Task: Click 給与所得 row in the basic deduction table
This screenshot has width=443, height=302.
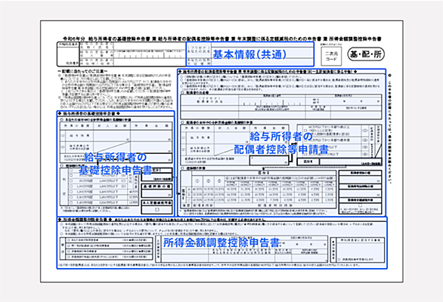Action: (116, 136)
